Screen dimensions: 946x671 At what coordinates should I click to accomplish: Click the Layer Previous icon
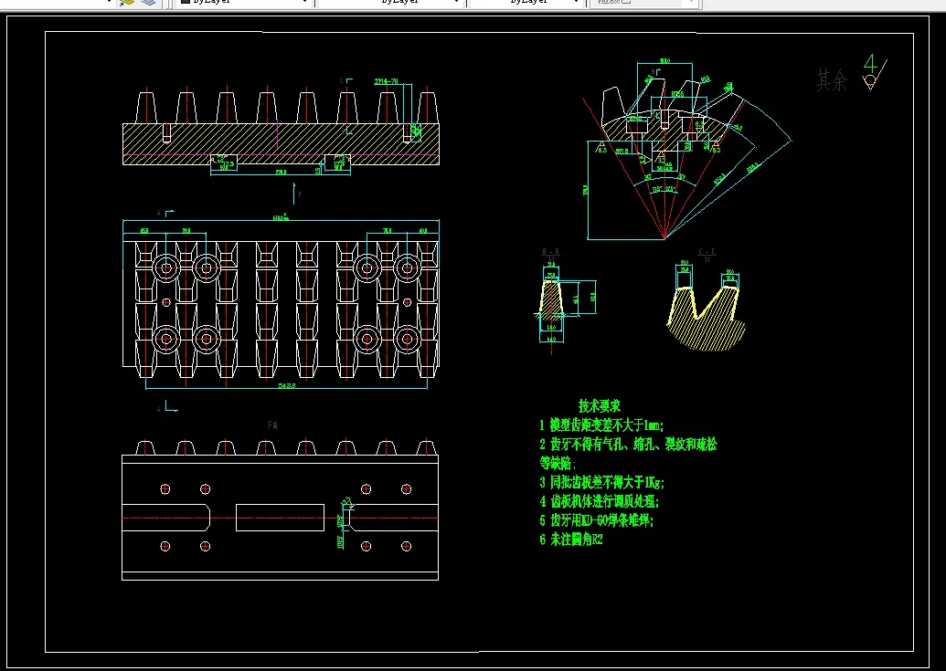tap(146, 3)
